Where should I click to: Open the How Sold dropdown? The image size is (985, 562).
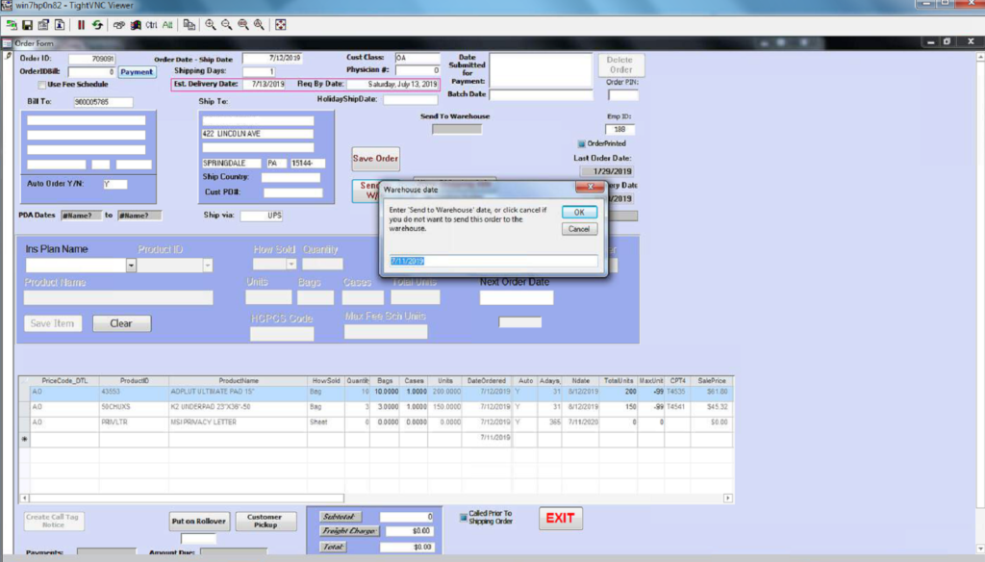coord(290,265)
